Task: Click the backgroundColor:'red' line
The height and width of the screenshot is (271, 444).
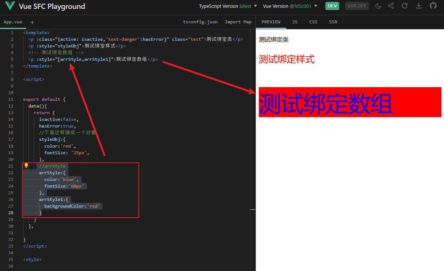Action: tap(72, 206)
